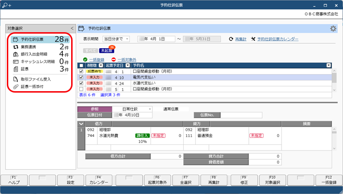Open the 予約名 column filter dropdown
This screenshot has width=343, height=194.
pos(328,65)
